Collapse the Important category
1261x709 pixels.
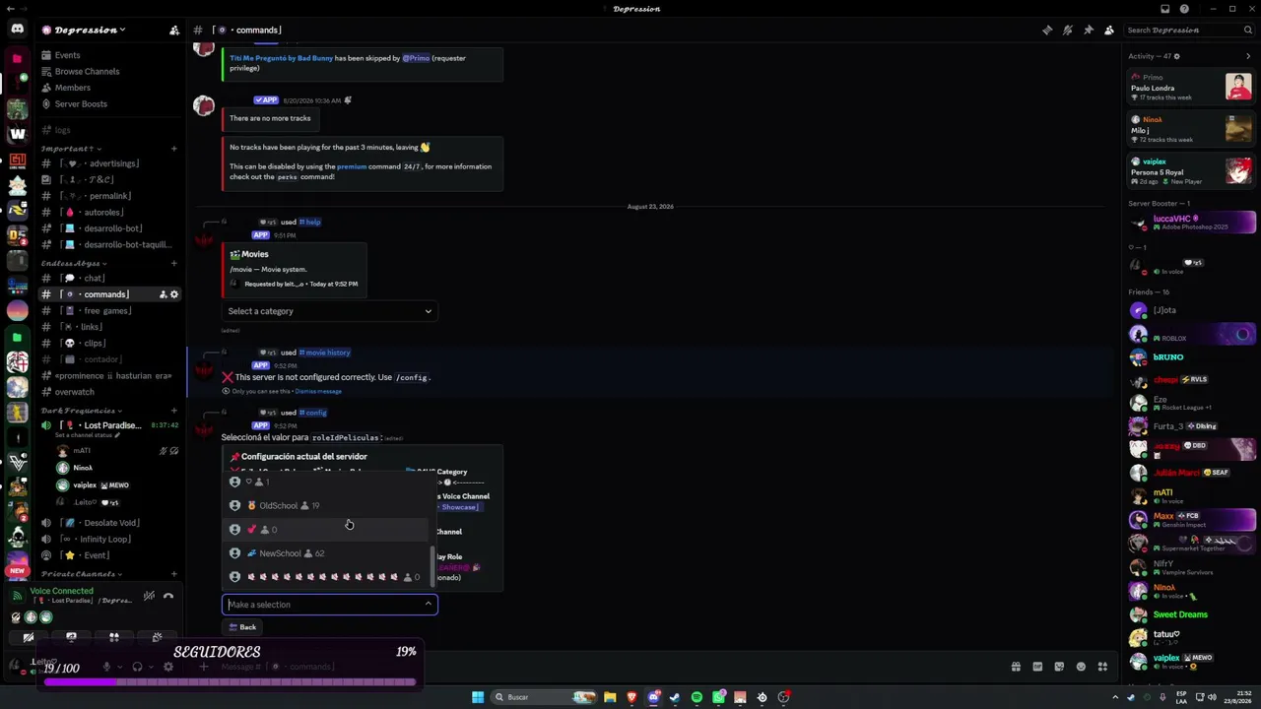tap(71, 149)
